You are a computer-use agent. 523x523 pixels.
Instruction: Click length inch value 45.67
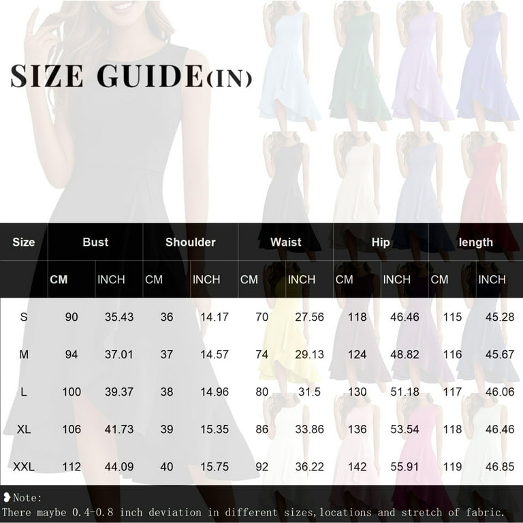pyautogui.click(x=500, y=354)
